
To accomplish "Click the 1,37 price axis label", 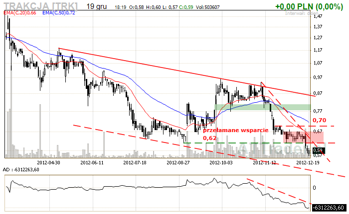I will point(318,27).
